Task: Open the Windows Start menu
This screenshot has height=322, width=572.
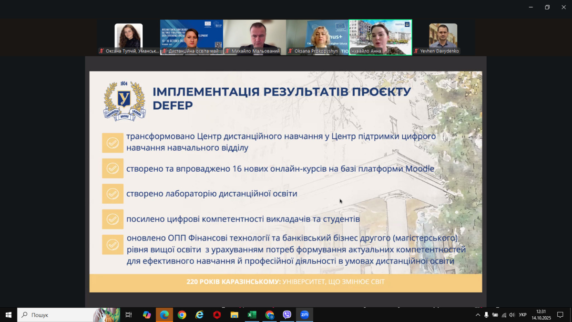Action: [8, 315]
